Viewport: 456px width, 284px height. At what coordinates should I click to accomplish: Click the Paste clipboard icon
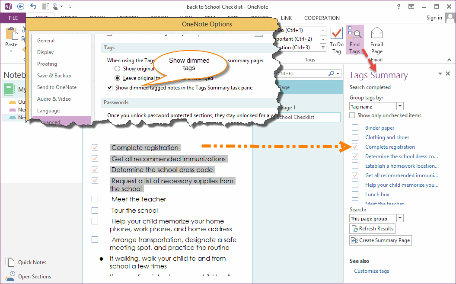12,33
